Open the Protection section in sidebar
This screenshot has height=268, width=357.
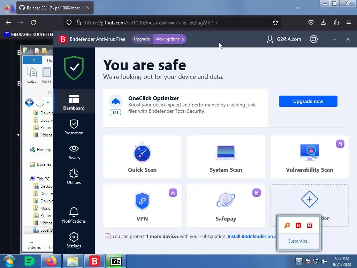click(74, 127)
